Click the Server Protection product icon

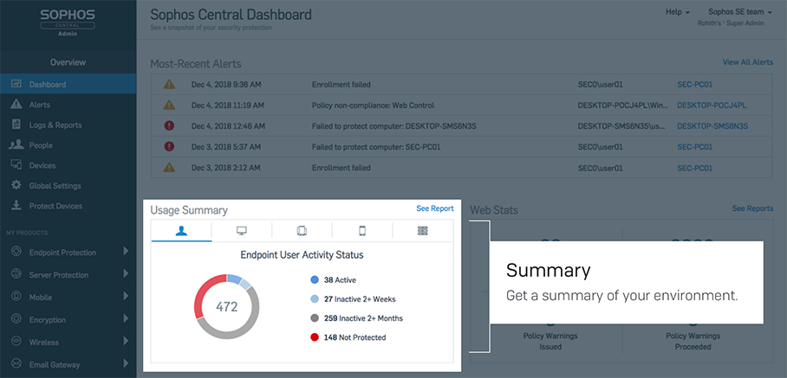point(16,274)
